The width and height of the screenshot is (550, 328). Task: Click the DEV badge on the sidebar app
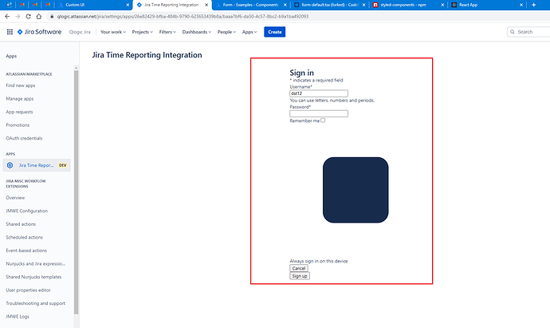pyautogui.click(x=63, y=165)
